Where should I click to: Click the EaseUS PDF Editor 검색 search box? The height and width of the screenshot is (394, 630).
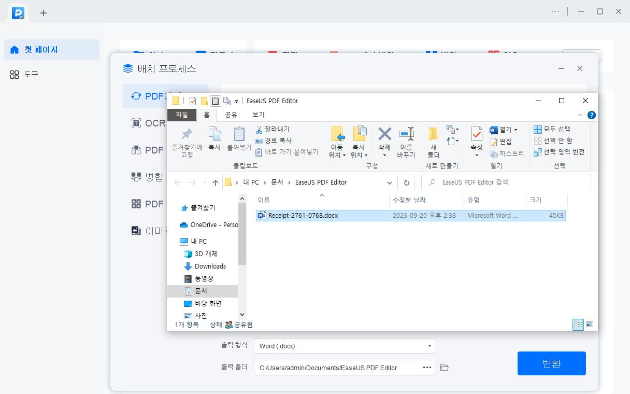(506, 182)
